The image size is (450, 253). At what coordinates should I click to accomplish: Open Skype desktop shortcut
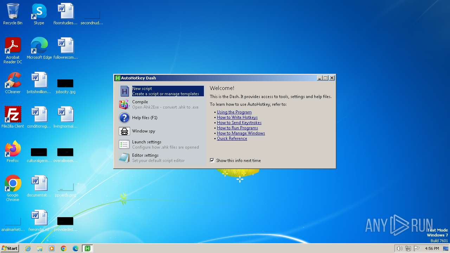coord(39,11)
